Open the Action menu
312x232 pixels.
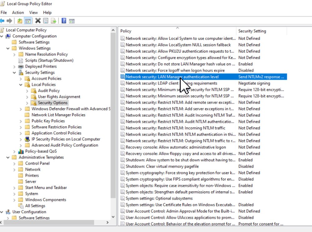point(18,12)
